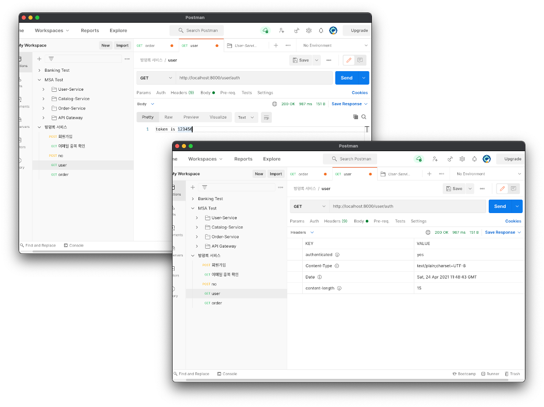Open Find and Replace in back window

(x=38, y=246)
